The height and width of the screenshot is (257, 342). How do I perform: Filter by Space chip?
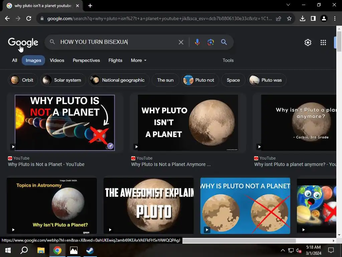click(x=233, y=80)
